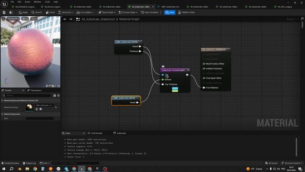Image resolution: width=305 pixels, height=172 pixels.
Task: Click the Material Function thumbnail
Action: point(30,107)
